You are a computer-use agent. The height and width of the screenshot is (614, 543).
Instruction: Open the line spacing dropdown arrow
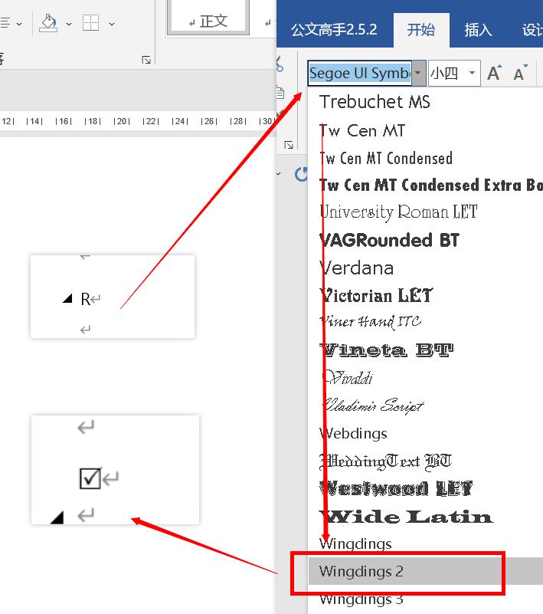pos(19,25)
